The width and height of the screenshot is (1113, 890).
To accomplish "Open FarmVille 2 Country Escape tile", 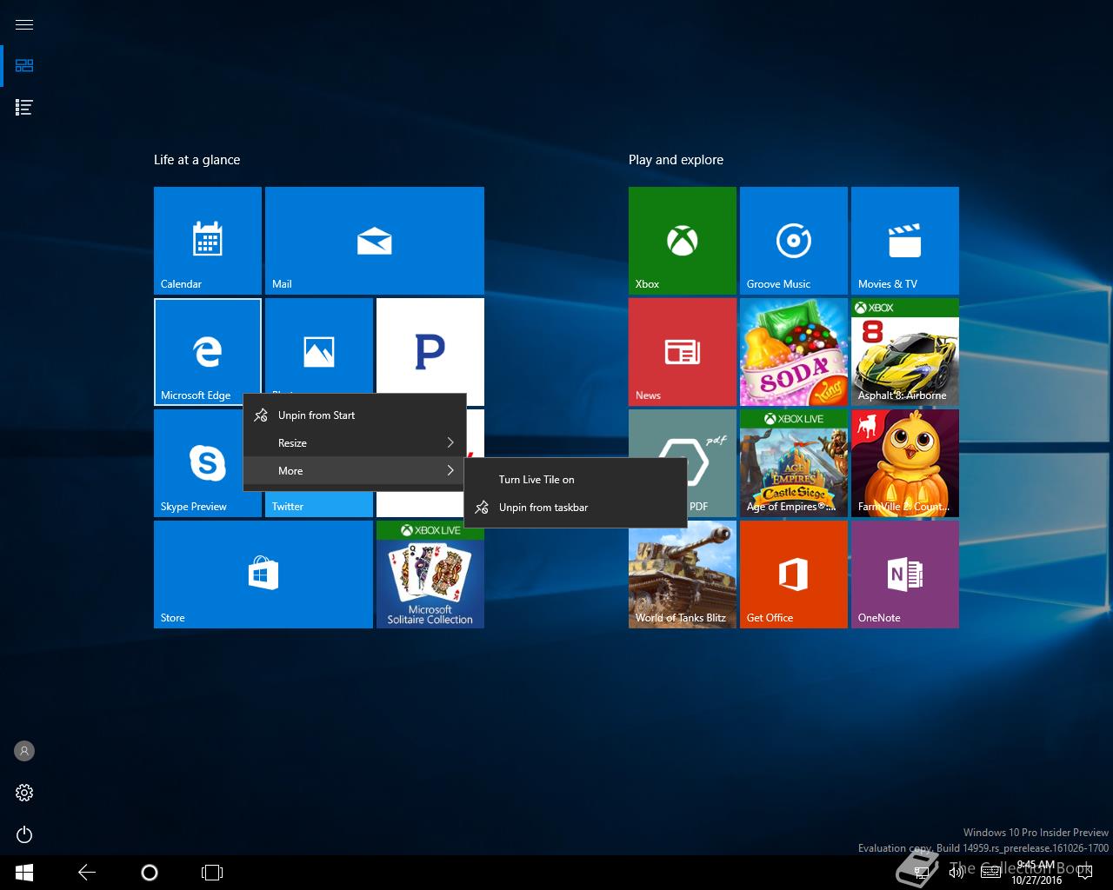I will click(x=905, y=463).
